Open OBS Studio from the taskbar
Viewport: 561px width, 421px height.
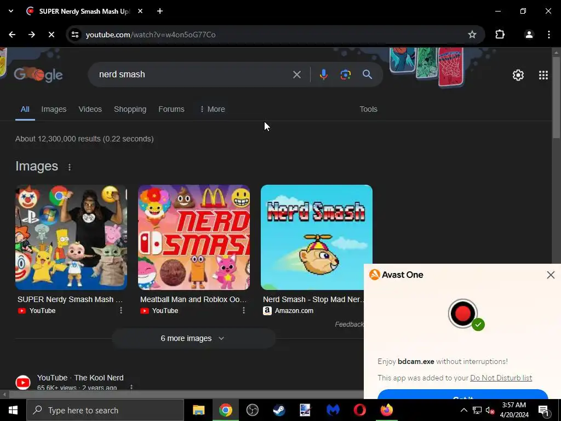point(252,410)
